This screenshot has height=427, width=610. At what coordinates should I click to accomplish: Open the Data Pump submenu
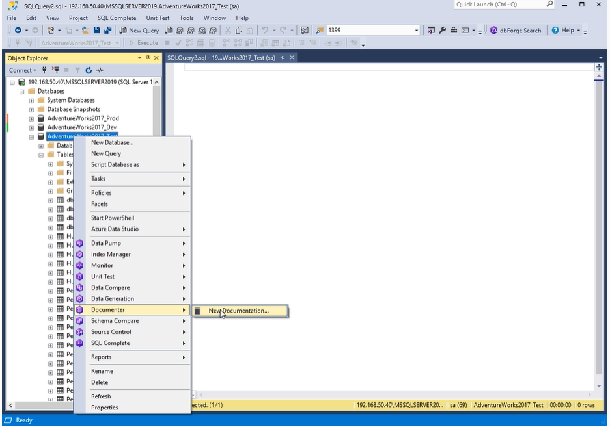132,243
